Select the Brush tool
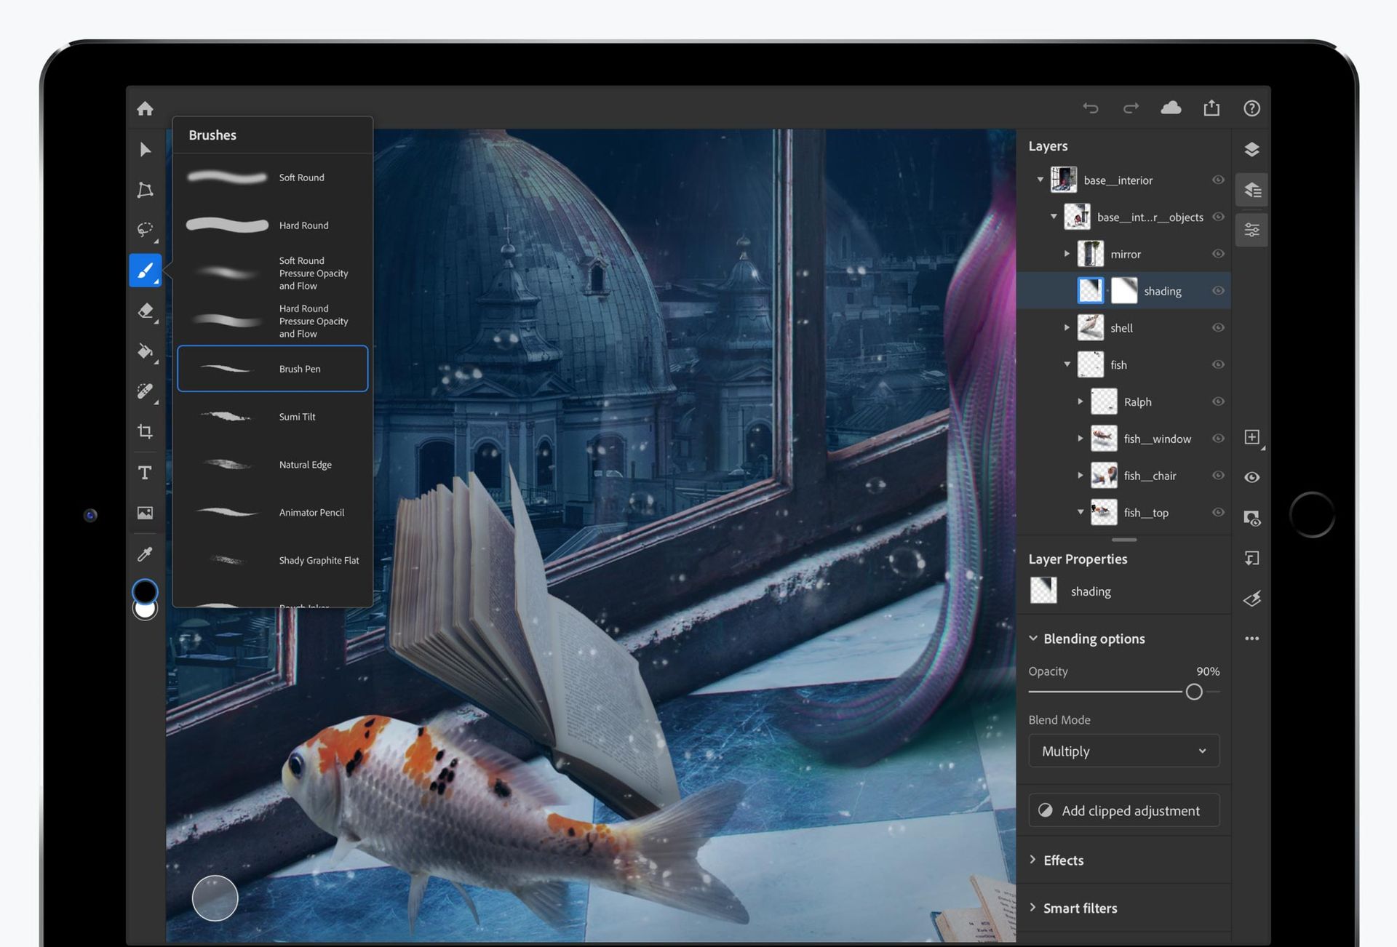The width and height of the screenshot is (1397, 947). tap(145, 270)
